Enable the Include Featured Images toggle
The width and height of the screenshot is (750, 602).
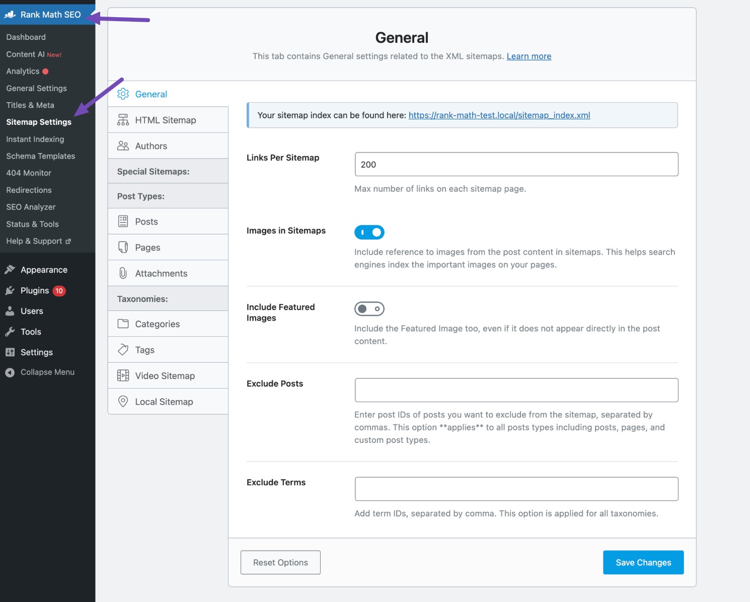pos(369,309)
